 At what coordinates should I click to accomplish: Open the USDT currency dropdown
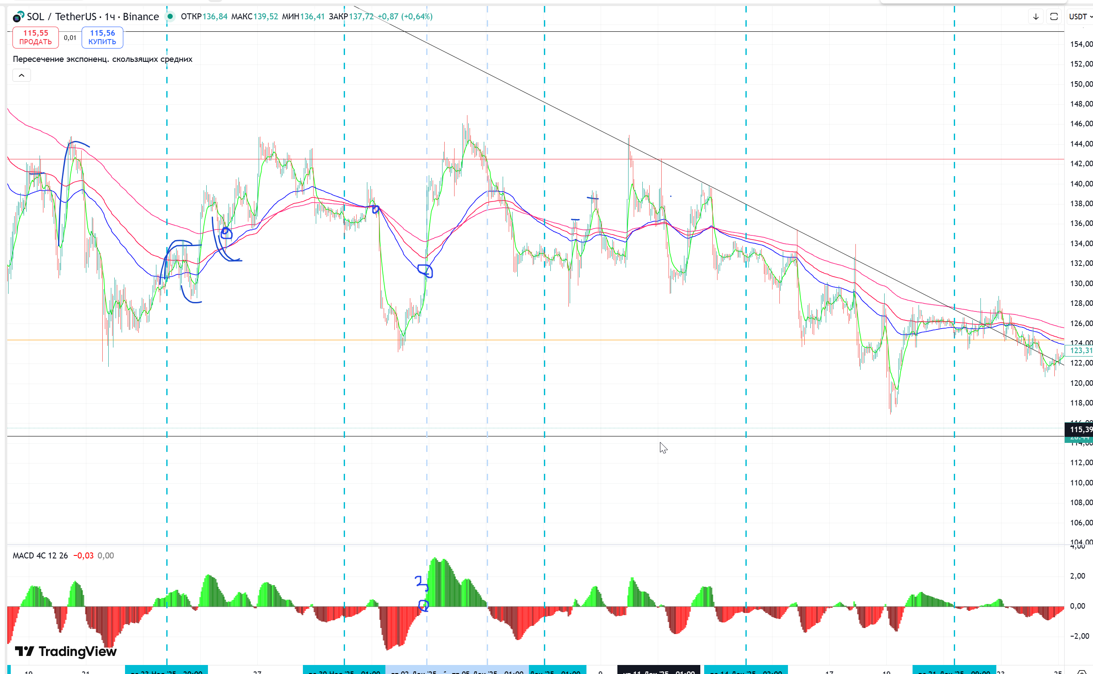coord(1080,16)
